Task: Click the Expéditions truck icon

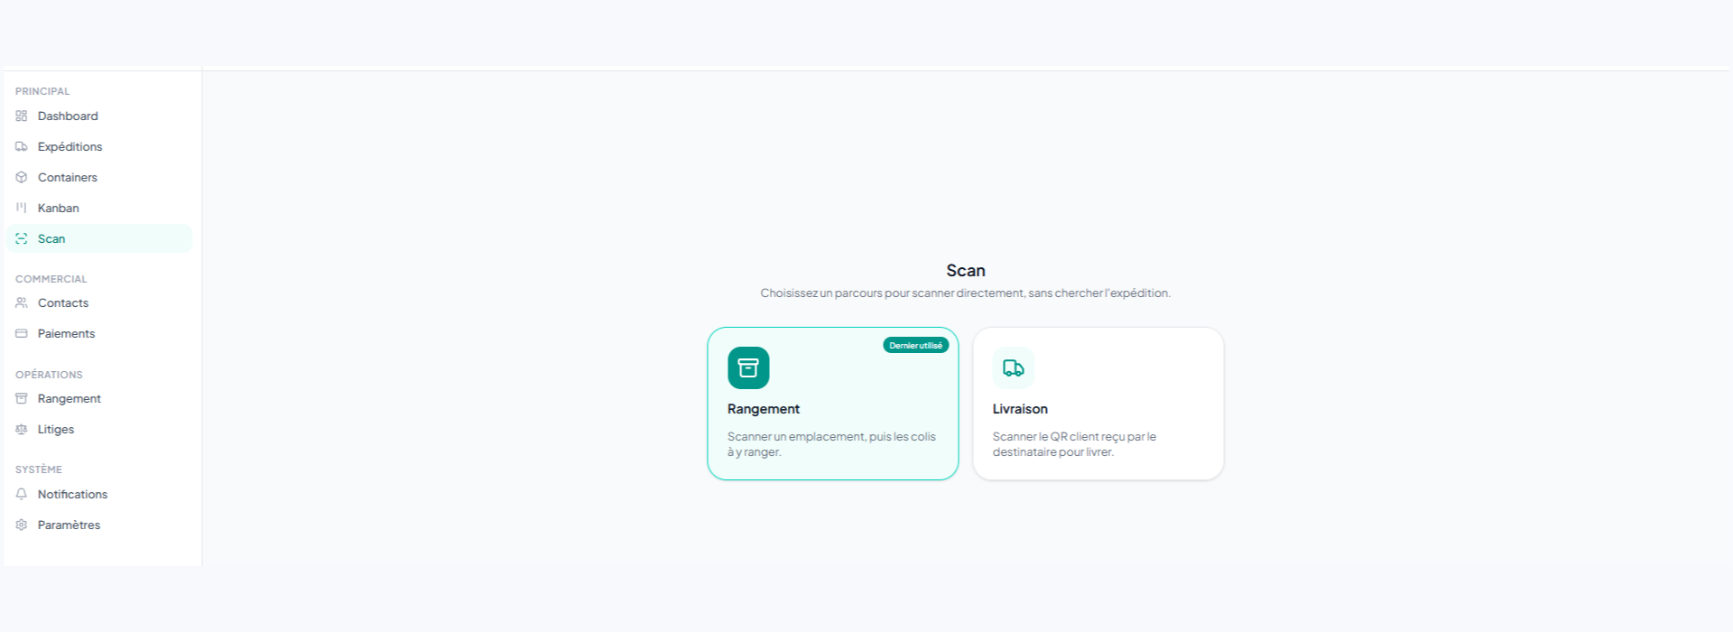Action: [22, 146]
